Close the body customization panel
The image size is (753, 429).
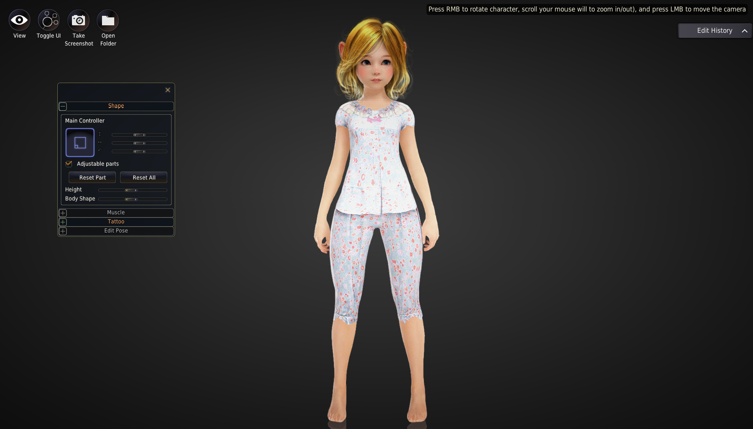click(168, 90)
